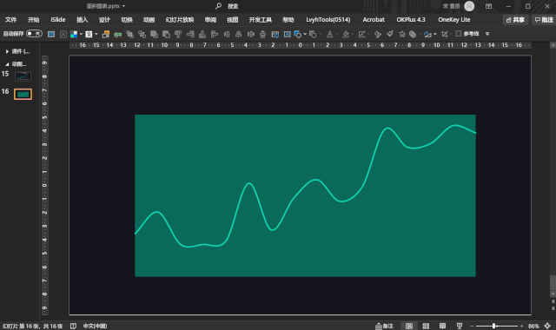556x330 pixels.
Task: Toggle the AutoSave switch
Action: 35,34
